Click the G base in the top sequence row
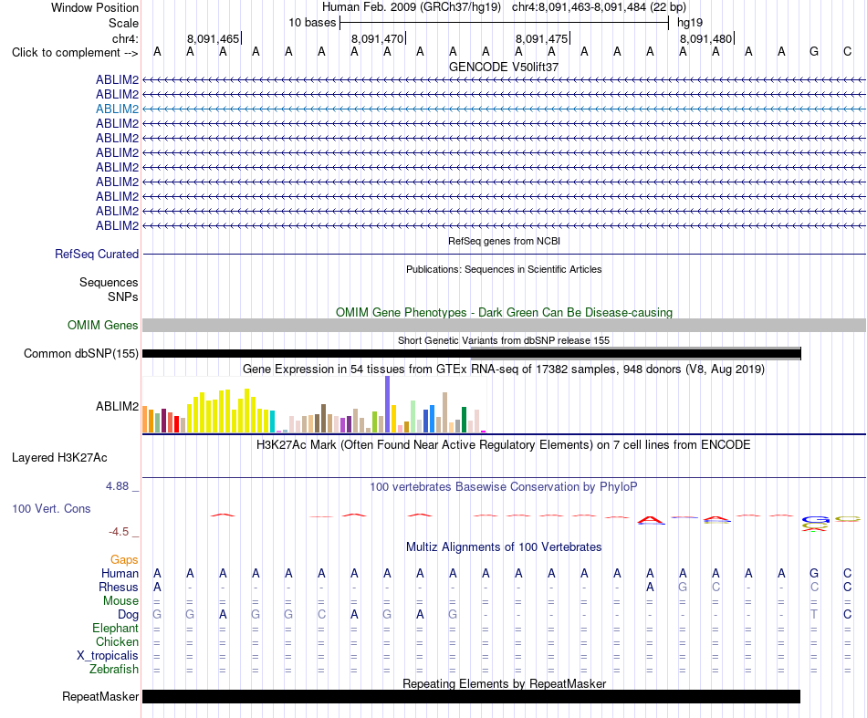Viewport: 867px width, 718px height. tap(814, 52)
